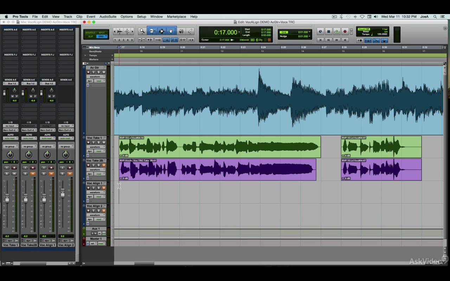Screen dimensions: 450x281
Task: Click the Voc Take 1 volume fader
Action: (7, 198)
